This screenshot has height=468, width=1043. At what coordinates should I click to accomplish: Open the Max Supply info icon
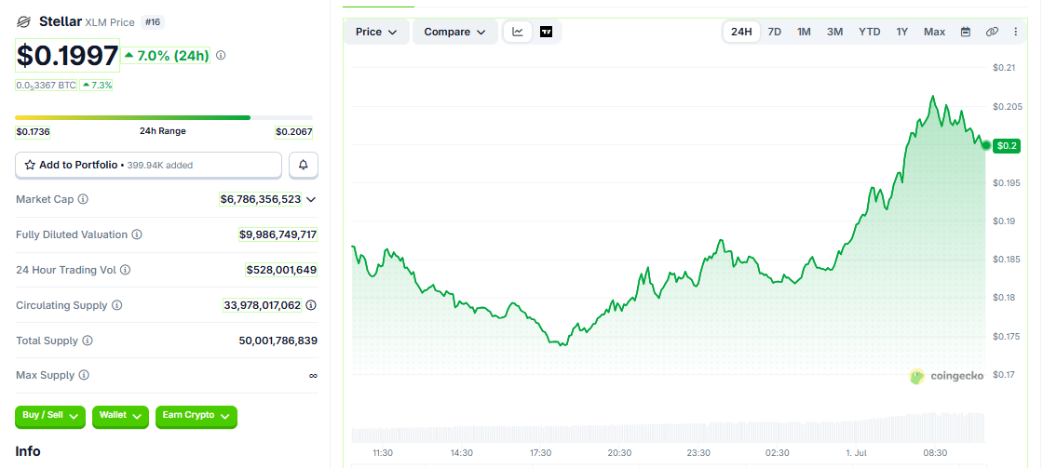point(84,375)
